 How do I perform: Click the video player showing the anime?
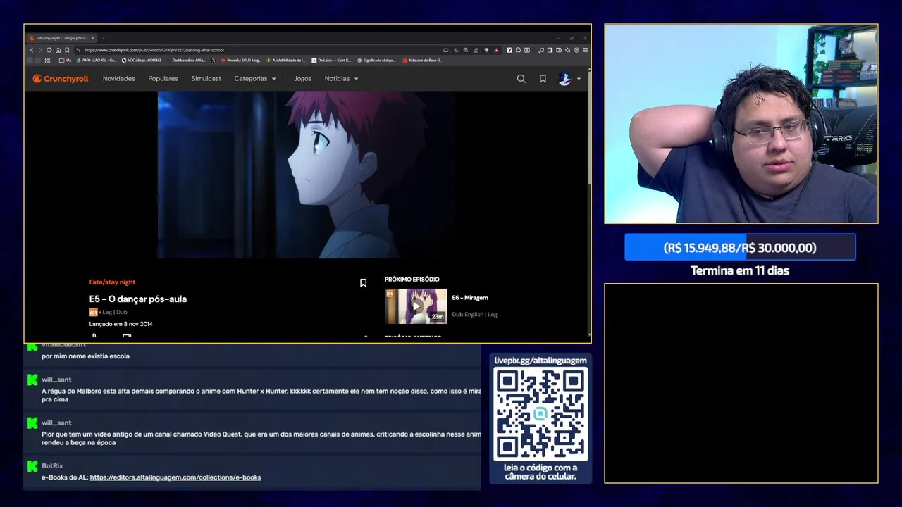click(306, 175)
